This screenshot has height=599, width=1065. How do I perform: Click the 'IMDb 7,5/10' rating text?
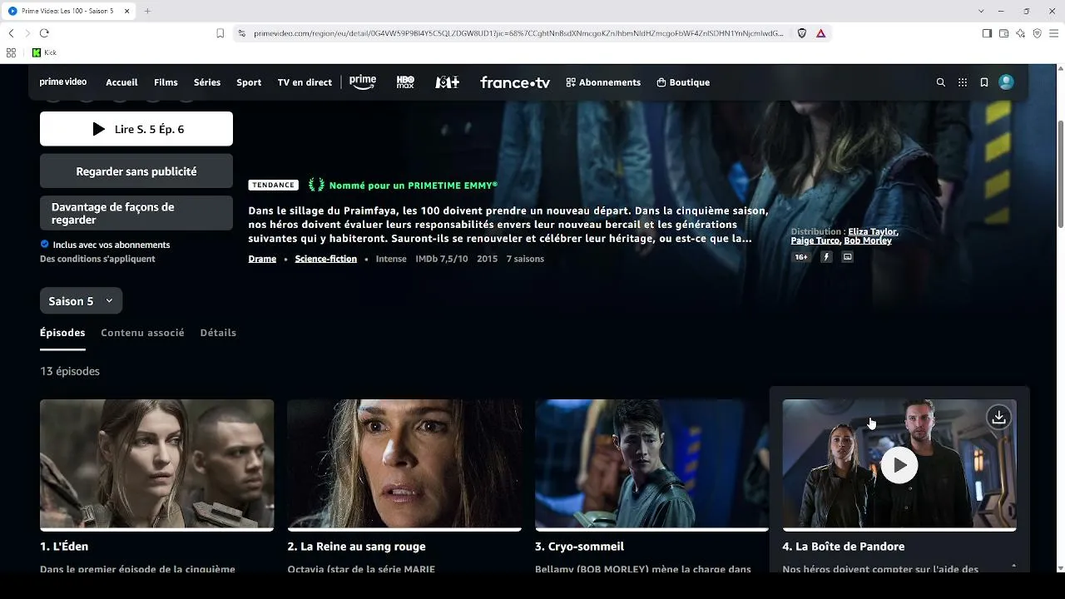tap(442, 259)
